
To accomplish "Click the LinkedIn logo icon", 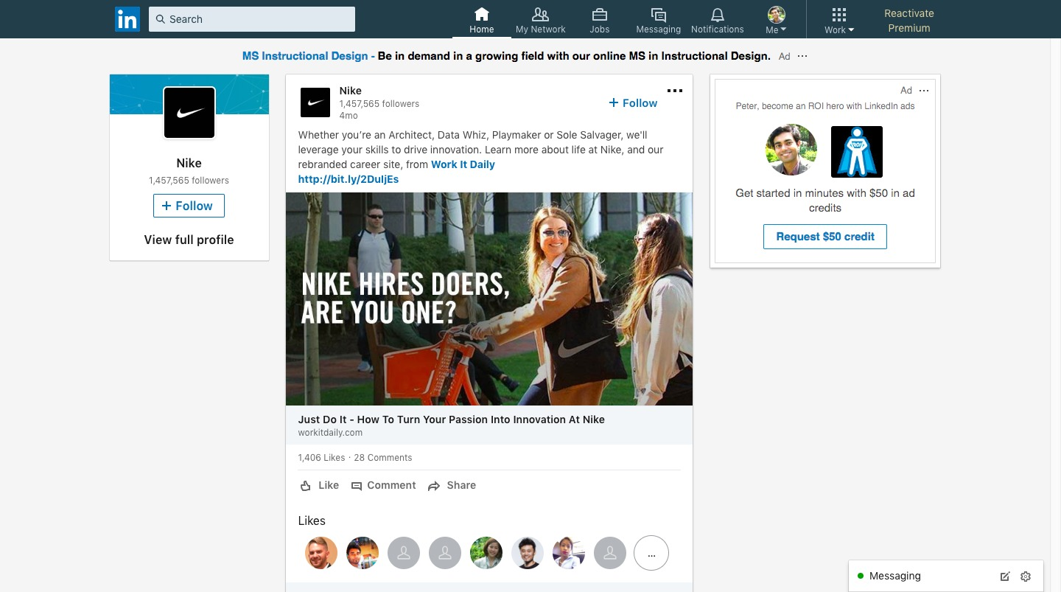I will pyautogui.click(x=127, y=19).
